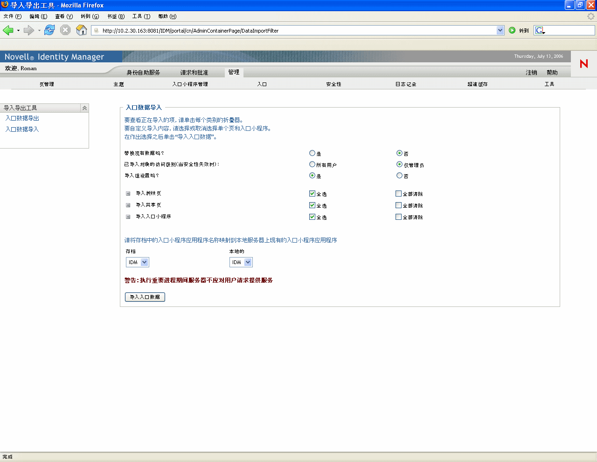Click the Home icon in the toolbar
The image size is (597, 462).
coord(81,30)
